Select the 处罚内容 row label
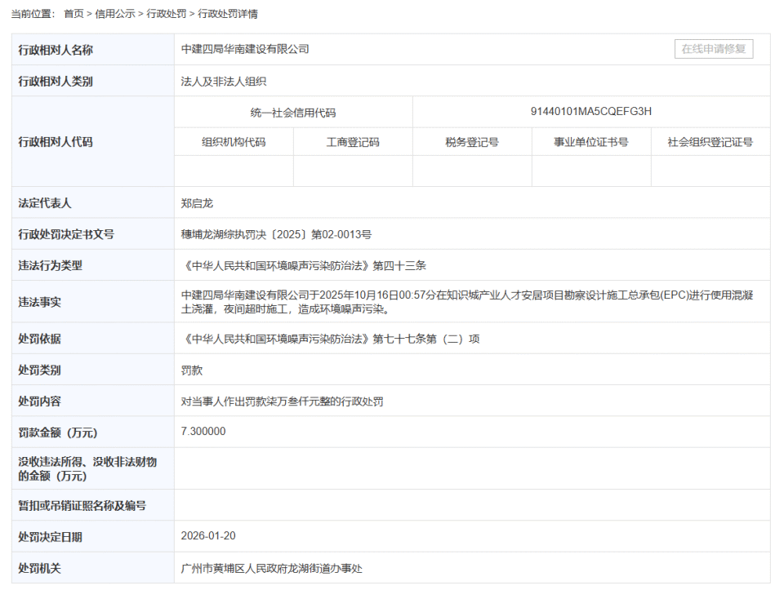Viewport: 784px width, 590px height. pos(39,401)
